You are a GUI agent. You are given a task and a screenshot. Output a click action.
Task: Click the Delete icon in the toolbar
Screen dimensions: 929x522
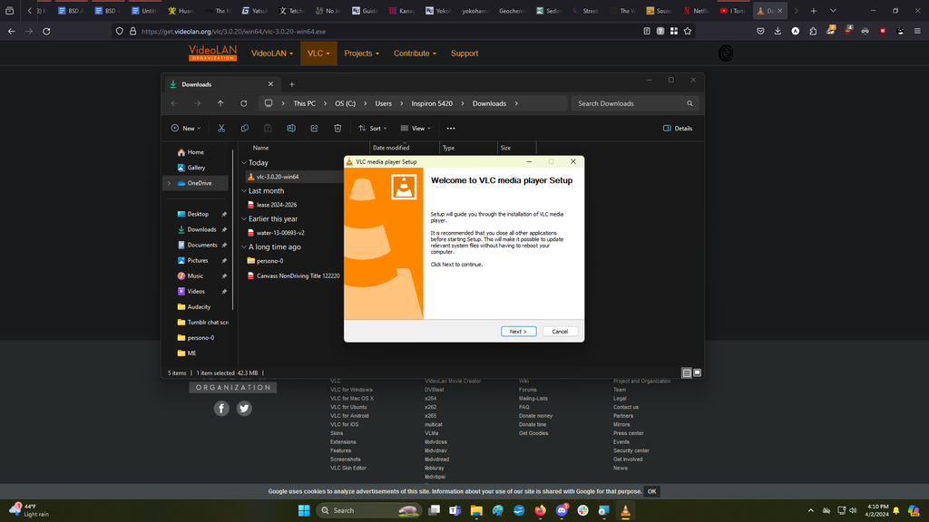tap(337, 129)
